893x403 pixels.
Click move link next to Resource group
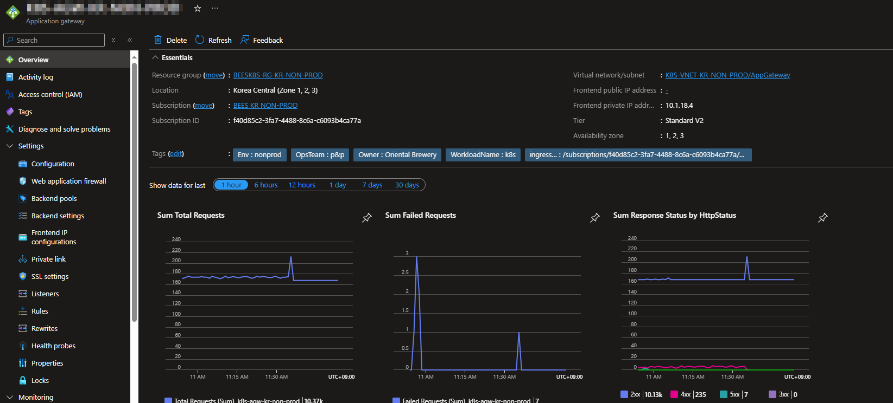[214, 75]
